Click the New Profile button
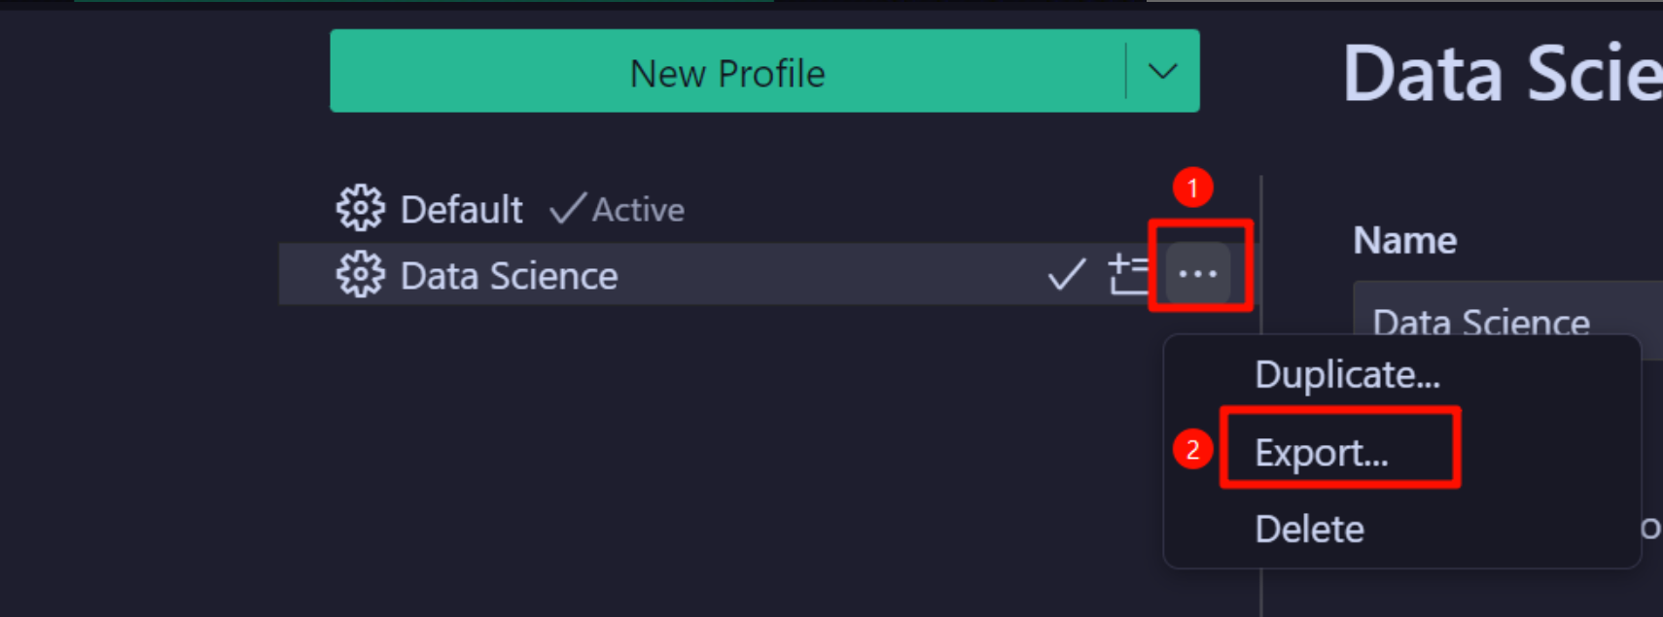The image size is (1663, 617). [726, 72]
